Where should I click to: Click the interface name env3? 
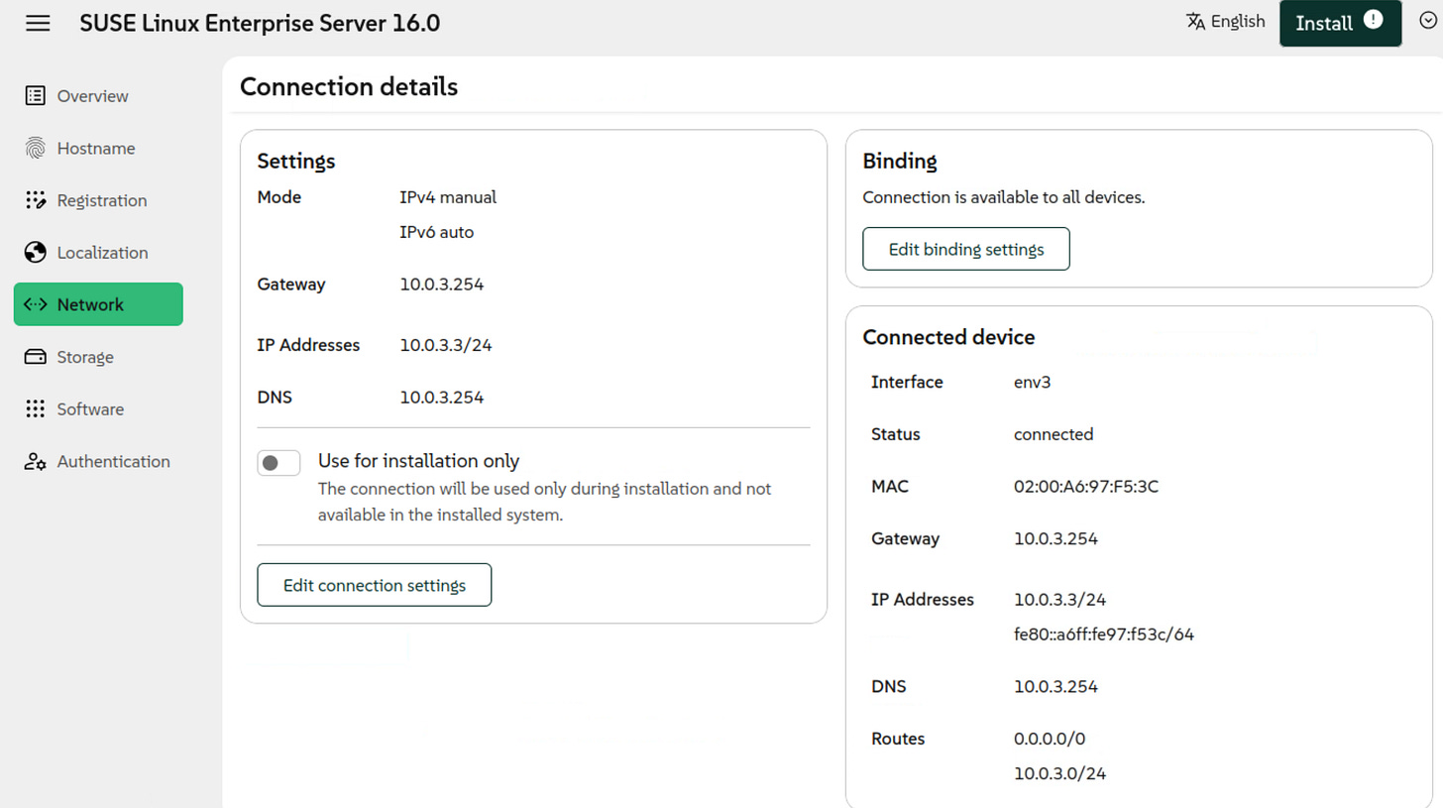click(1032, 383)
